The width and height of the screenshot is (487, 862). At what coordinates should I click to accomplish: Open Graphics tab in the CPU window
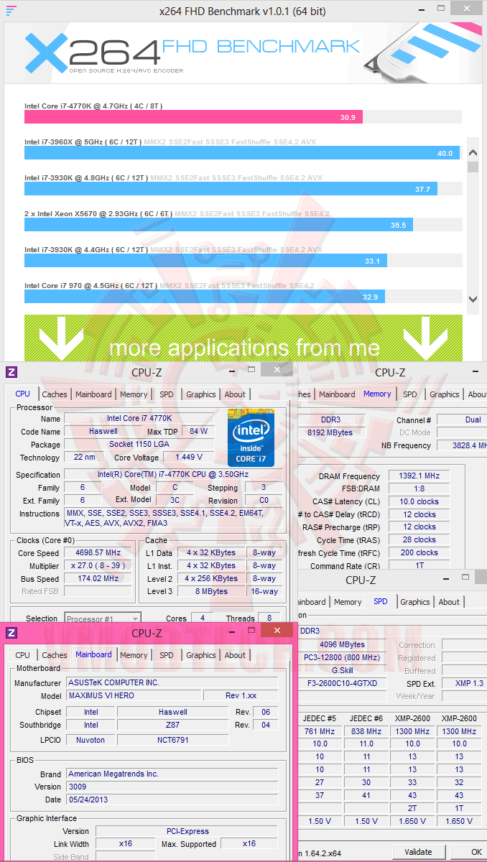[x=201, y=394]
